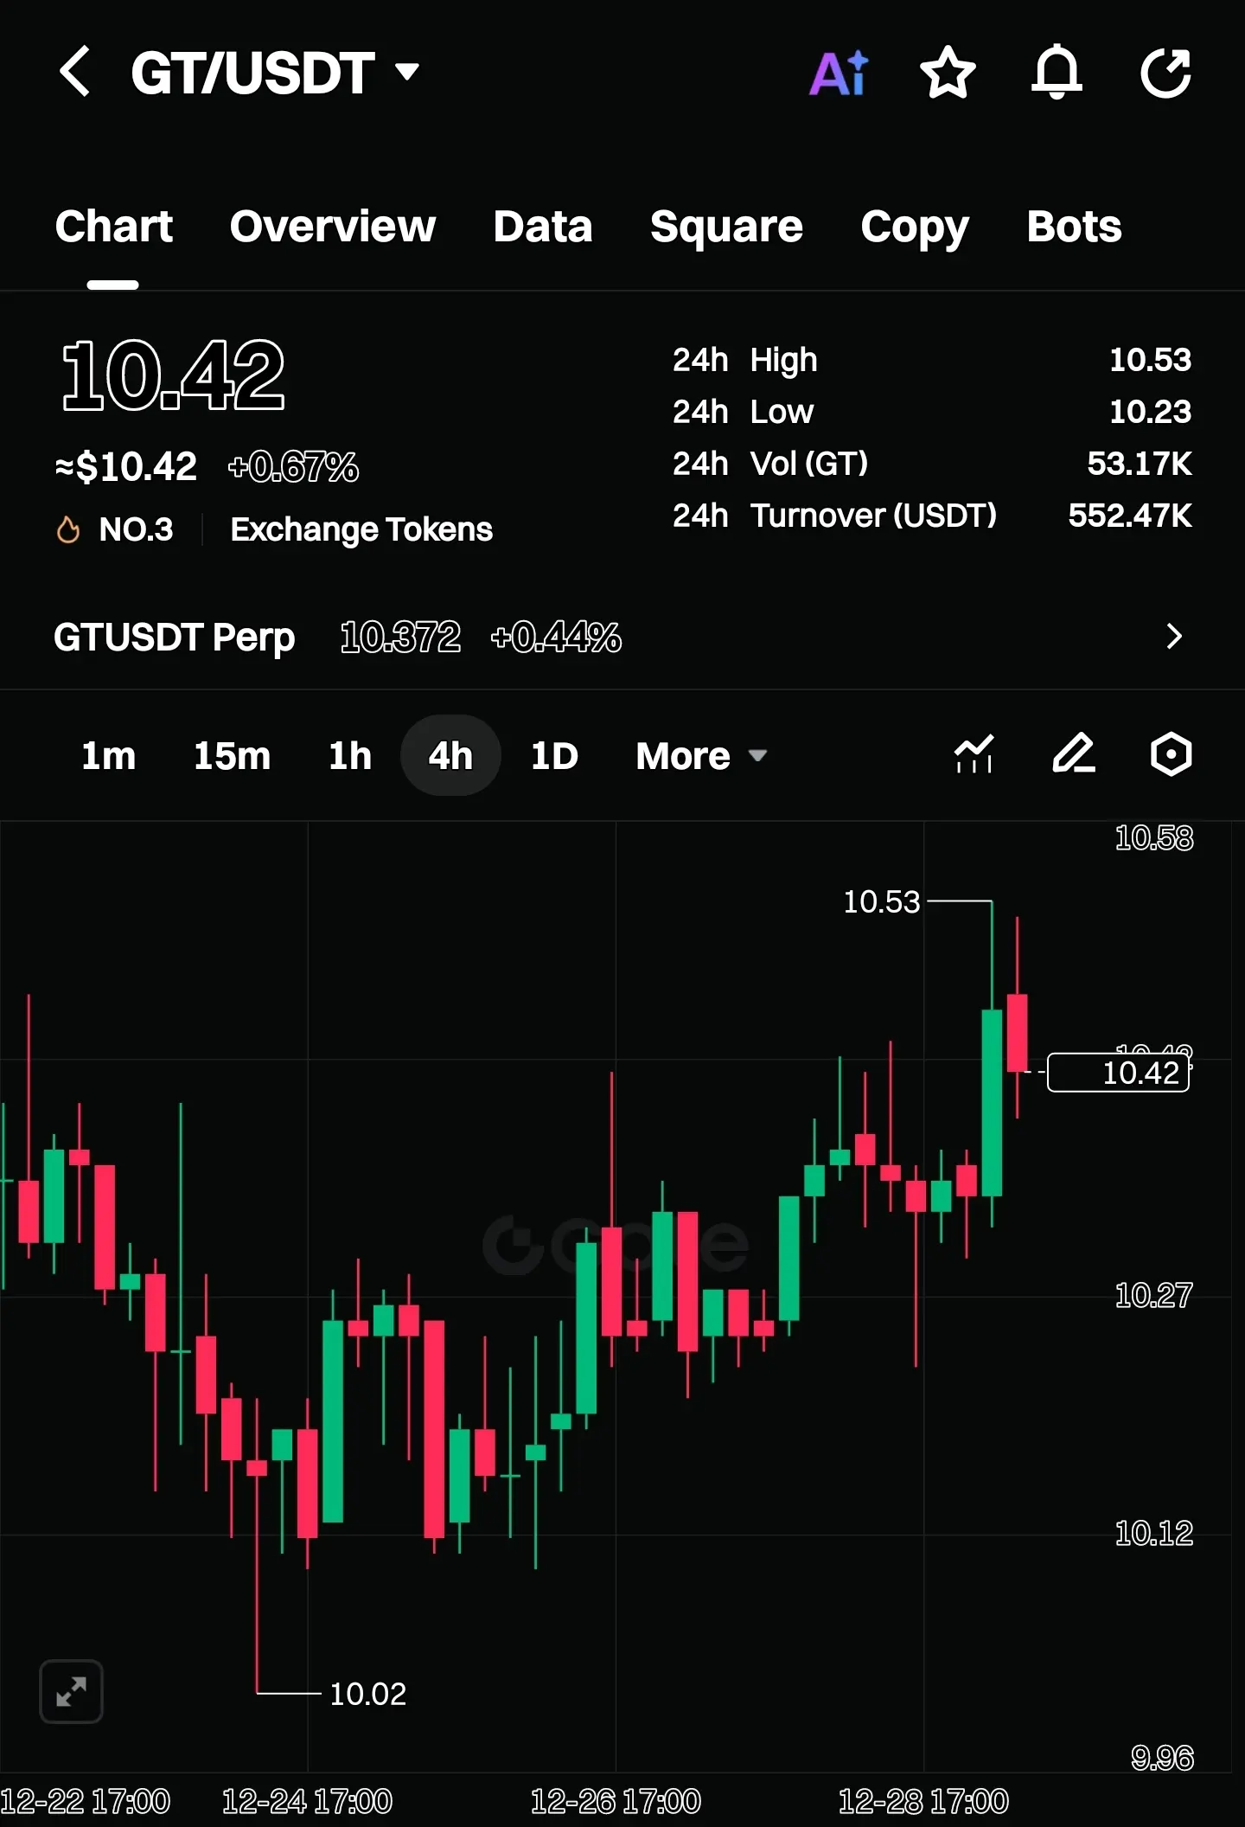Select the 15m timeframe

(232, 756)
